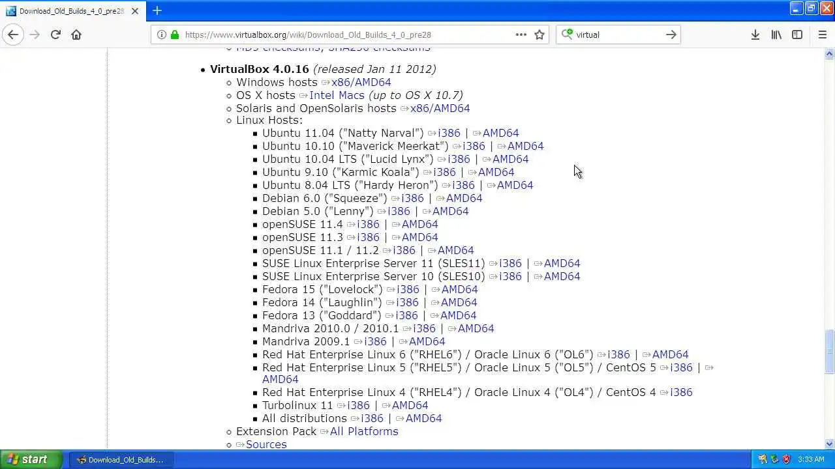Screen dimensions: 835x469
Task: Select 'VirtualBox 4.0.16' heading text
Action: coord(260,69)
